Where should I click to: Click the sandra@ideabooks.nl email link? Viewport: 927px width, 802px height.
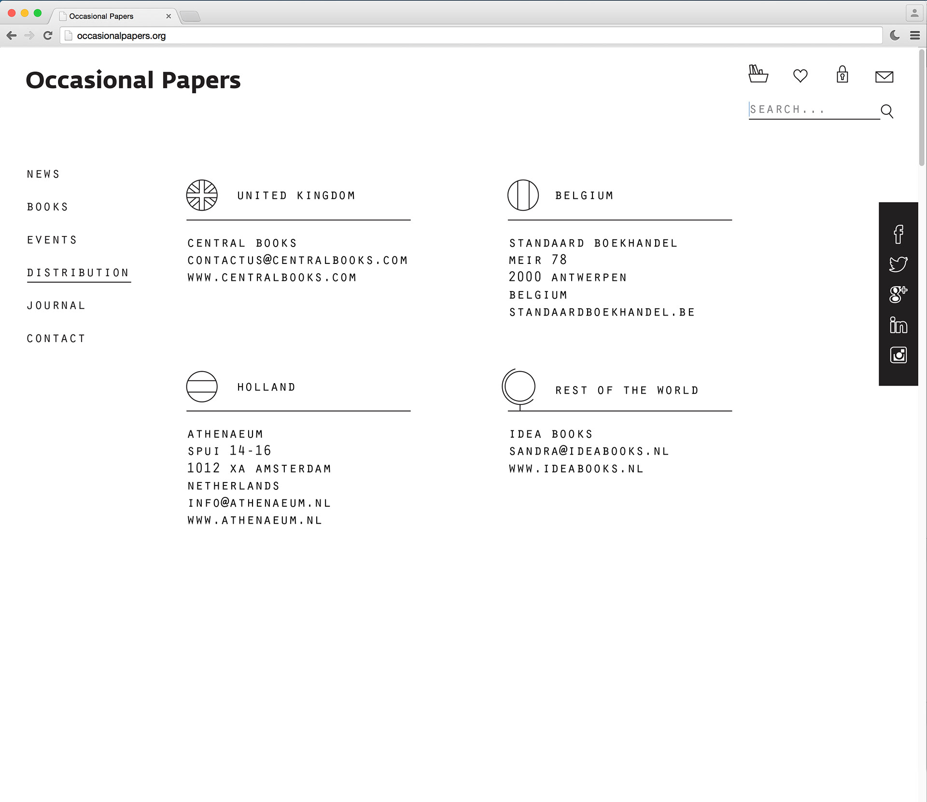tap(589, 451)
